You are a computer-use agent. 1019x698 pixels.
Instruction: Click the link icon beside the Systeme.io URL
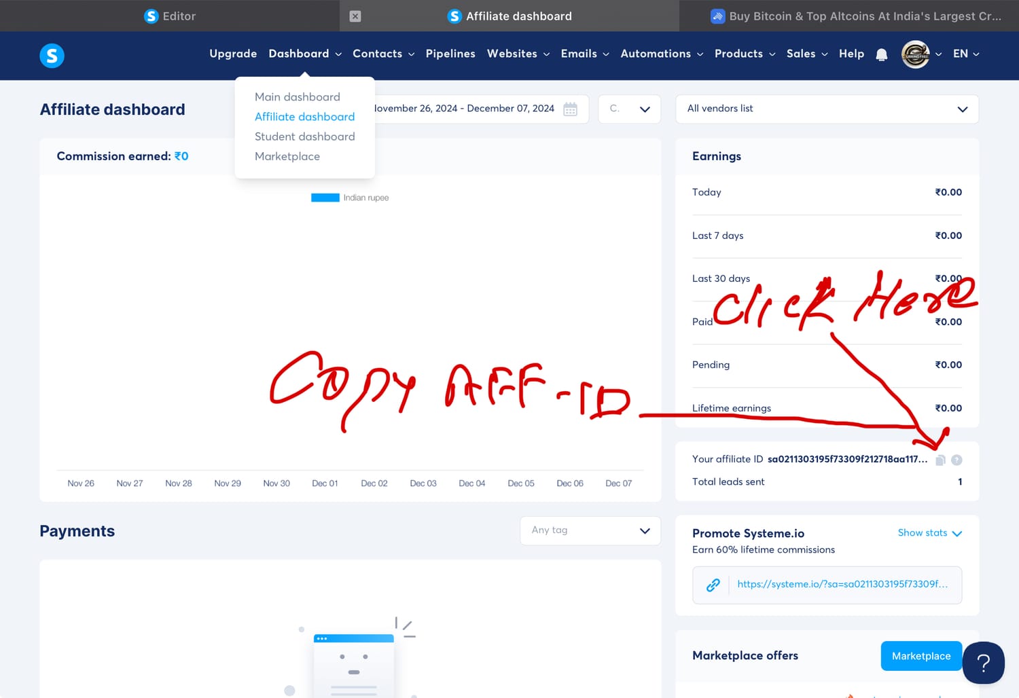coord(713,585)
